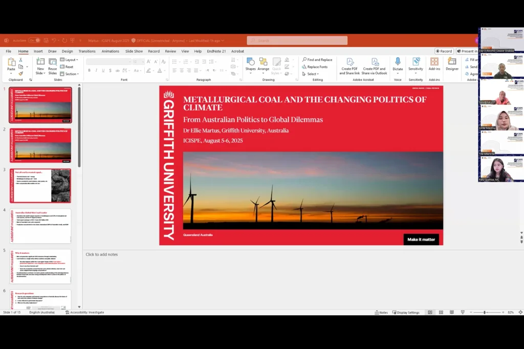Click the Shapes gallery icon
The image size is (524, 349).
pyautogui.click(x=250, y=62)
